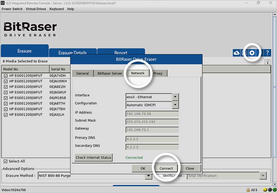The width and height of the screenshot is (277, 193).
Task: Open the Configuration dropdown arrow
Action: tap(175, 105)
